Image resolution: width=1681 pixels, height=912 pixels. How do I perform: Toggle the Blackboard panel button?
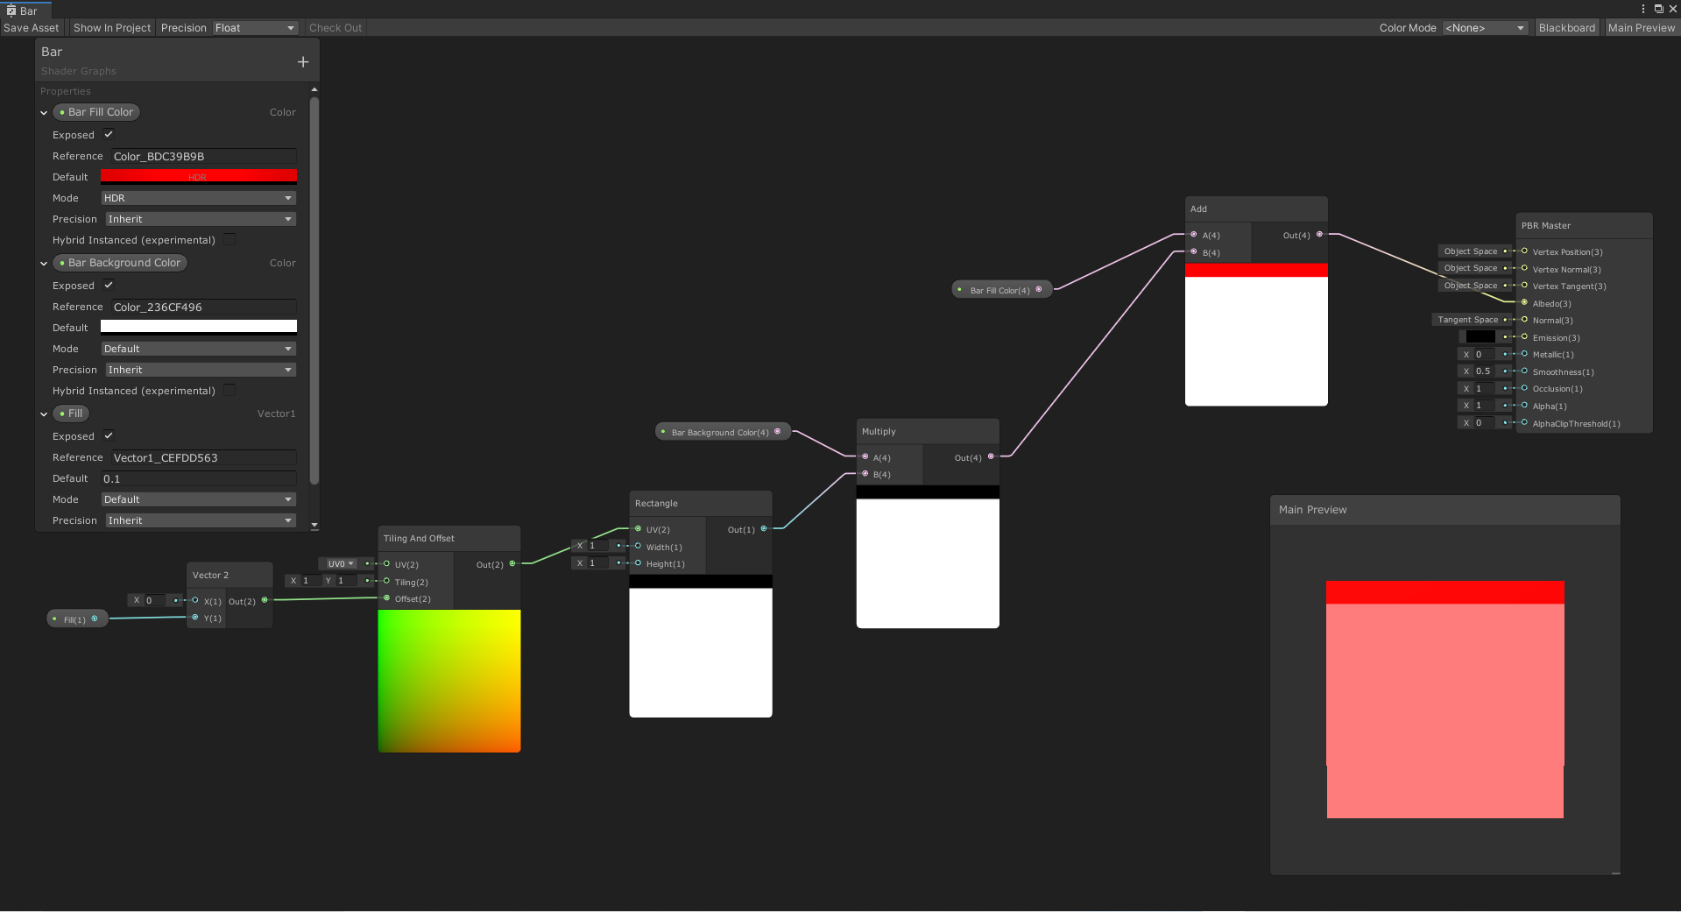click(x=1567, y=28)
